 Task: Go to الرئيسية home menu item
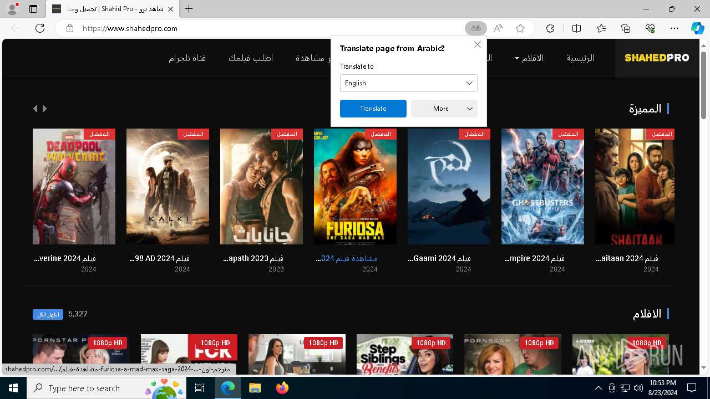point(580,58)
